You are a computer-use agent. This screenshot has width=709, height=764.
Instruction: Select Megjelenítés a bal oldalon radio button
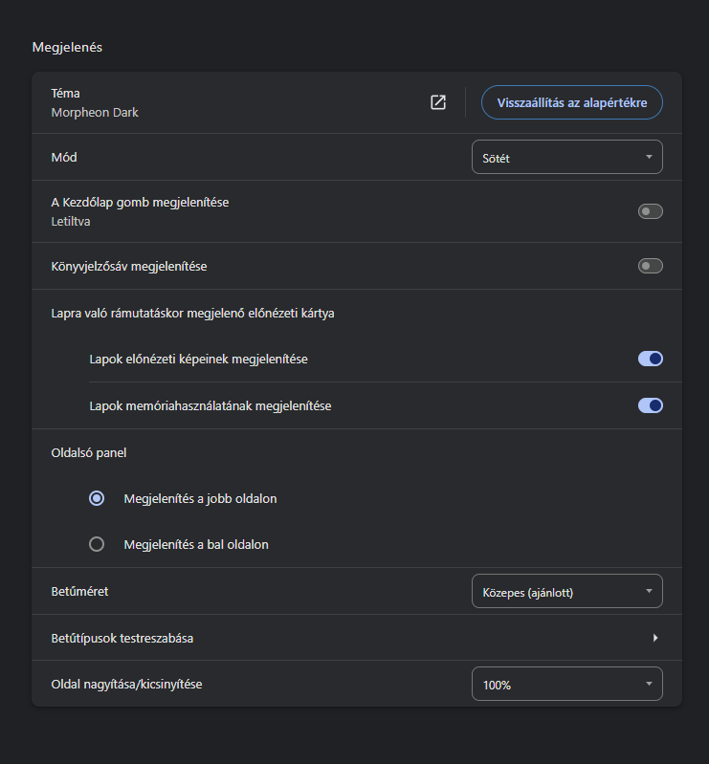click(x=97, y=544)
